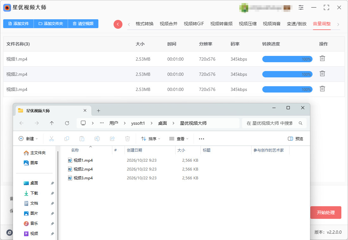Click the copy icon in Explorer toolbar
Screen dimensions: 348x240
point(66,139)
